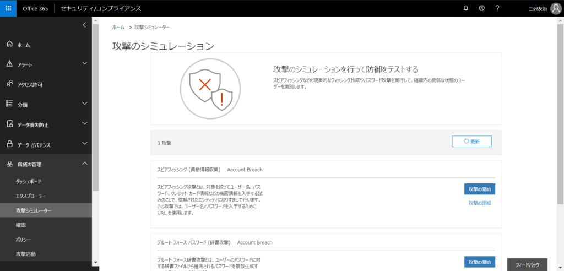Click the 分類 list icon
The height and width of the screenshot is (271, 564).
click(10, 104)
